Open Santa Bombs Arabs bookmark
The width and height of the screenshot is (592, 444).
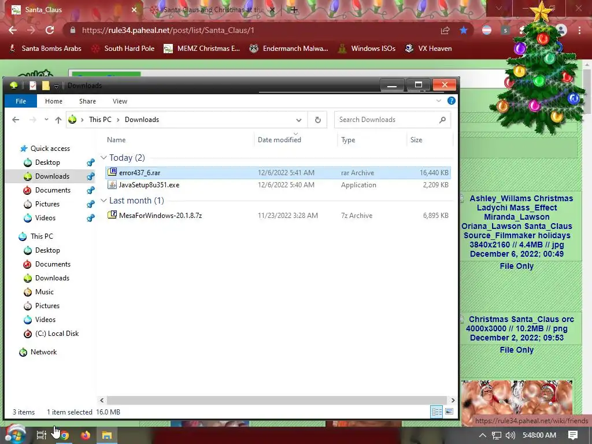pyautogui.click(x=46, y=49)
